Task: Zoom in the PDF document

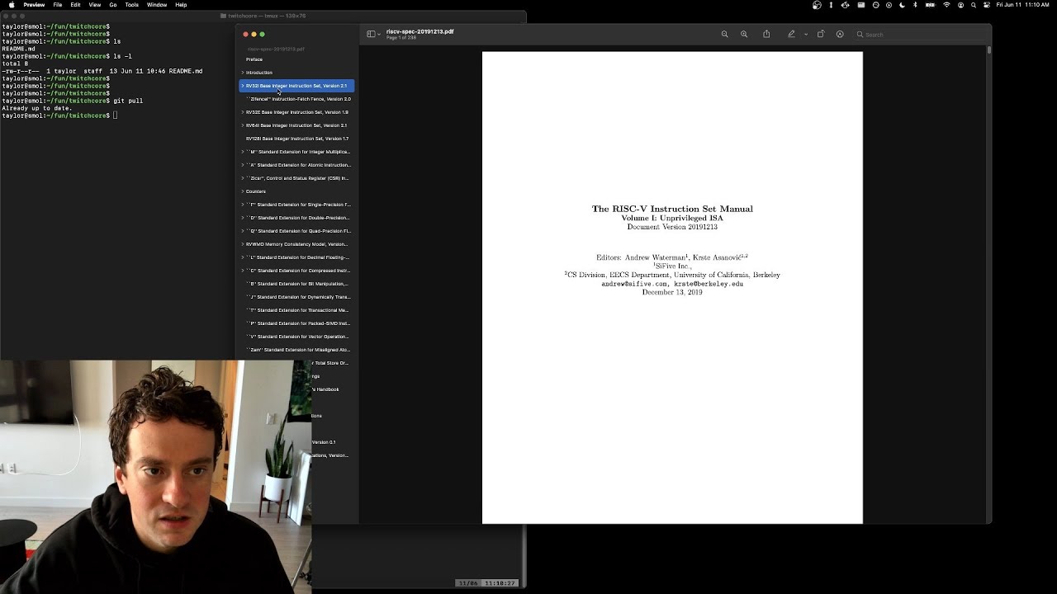Action: 744,34
